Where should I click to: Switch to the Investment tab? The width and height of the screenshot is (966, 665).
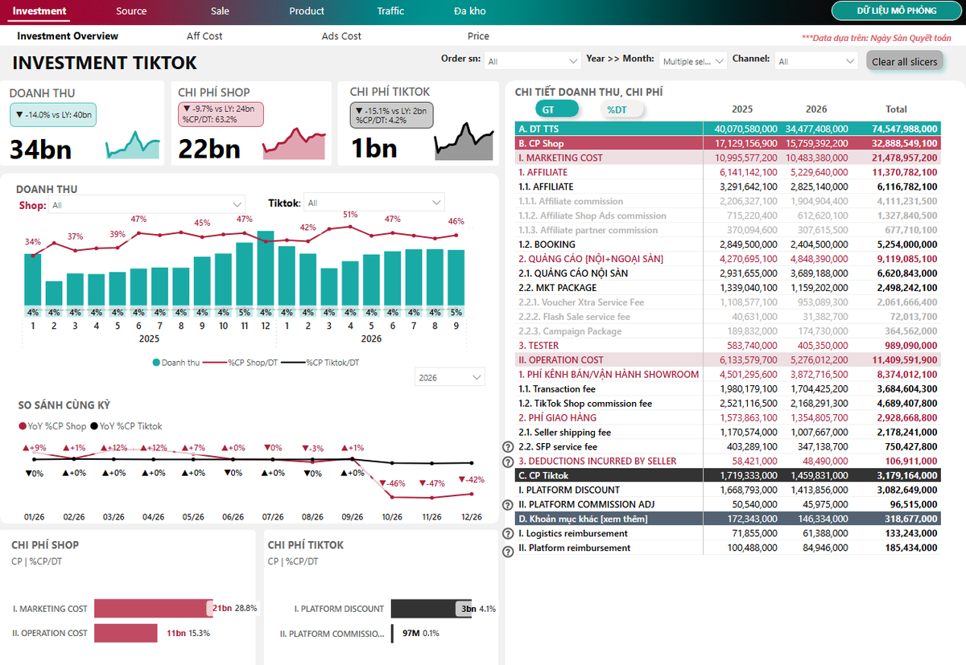[x=39, y=11]
